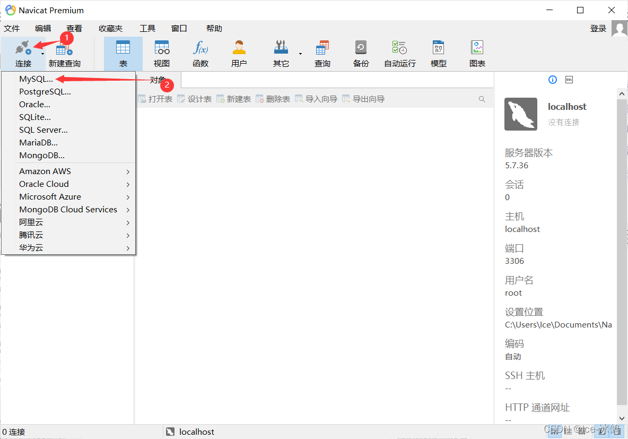Click the 其它 (Others) tools icon
The width and height of the screenshot is (628, 439).
click(281, 47)
